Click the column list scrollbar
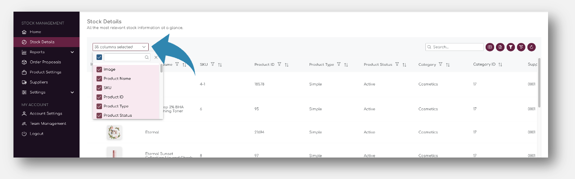 pos(161,68)
